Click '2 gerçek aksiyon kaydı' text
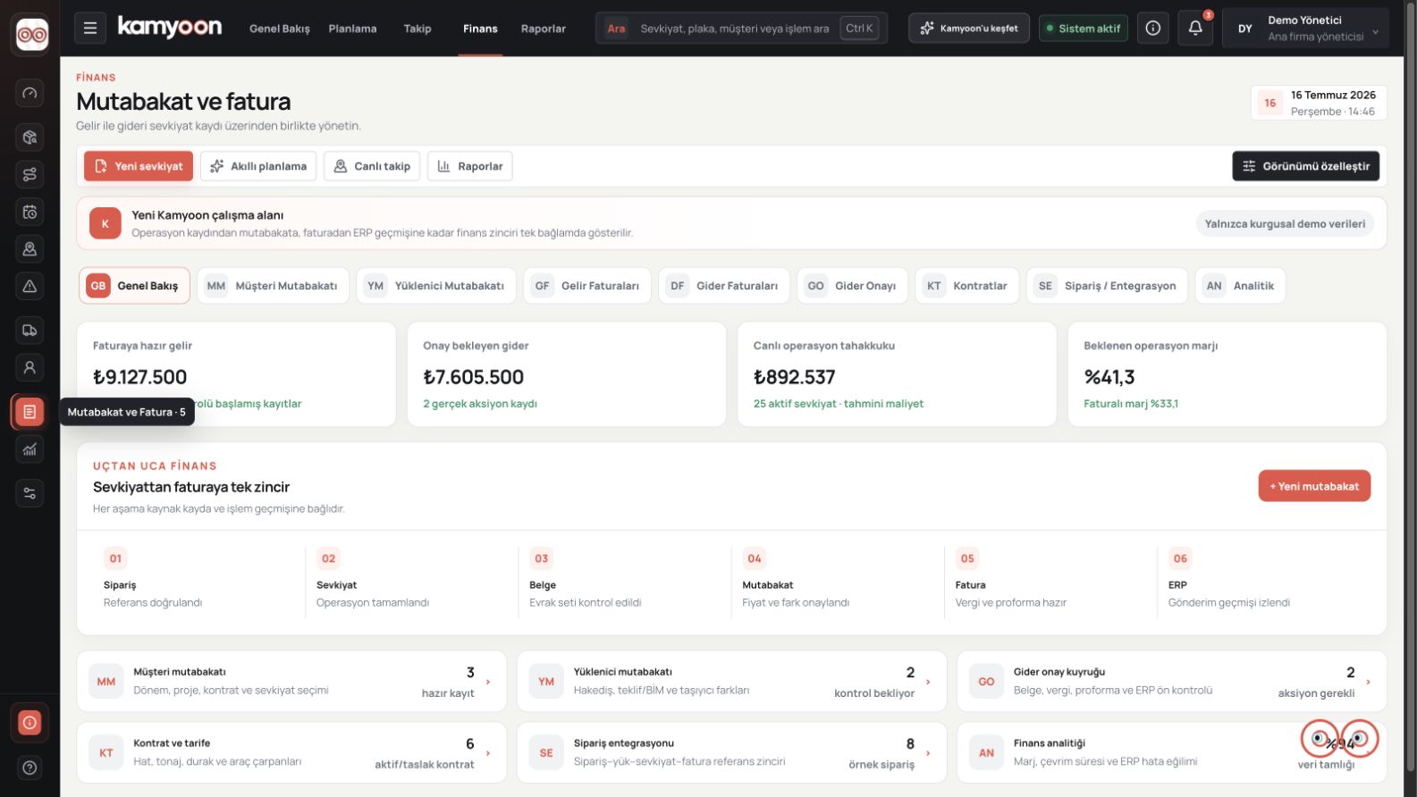 point(480,404)
